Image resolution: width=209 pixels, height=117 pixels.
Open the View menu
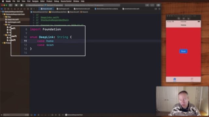(x=23, y=1)
